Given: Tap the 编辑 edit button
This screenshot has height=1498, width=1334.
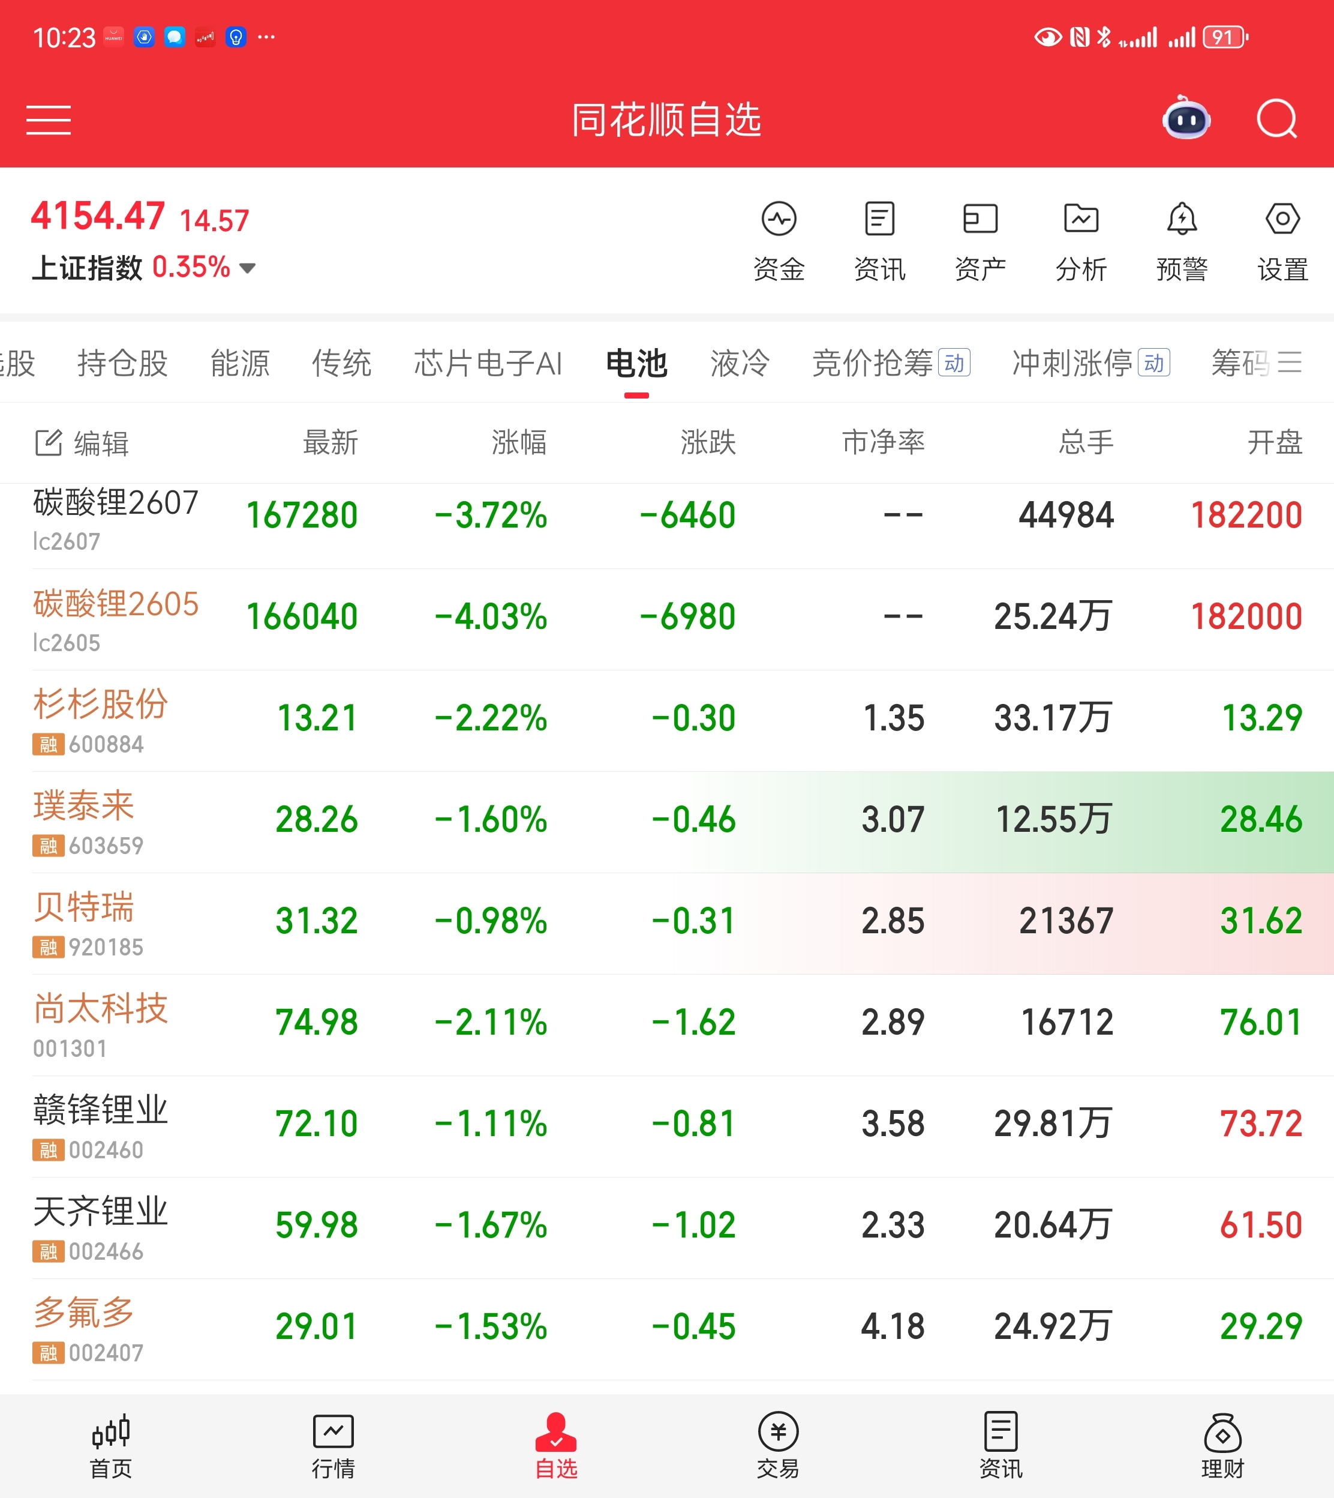Looking at the screenshot, I should coord(82,443).
